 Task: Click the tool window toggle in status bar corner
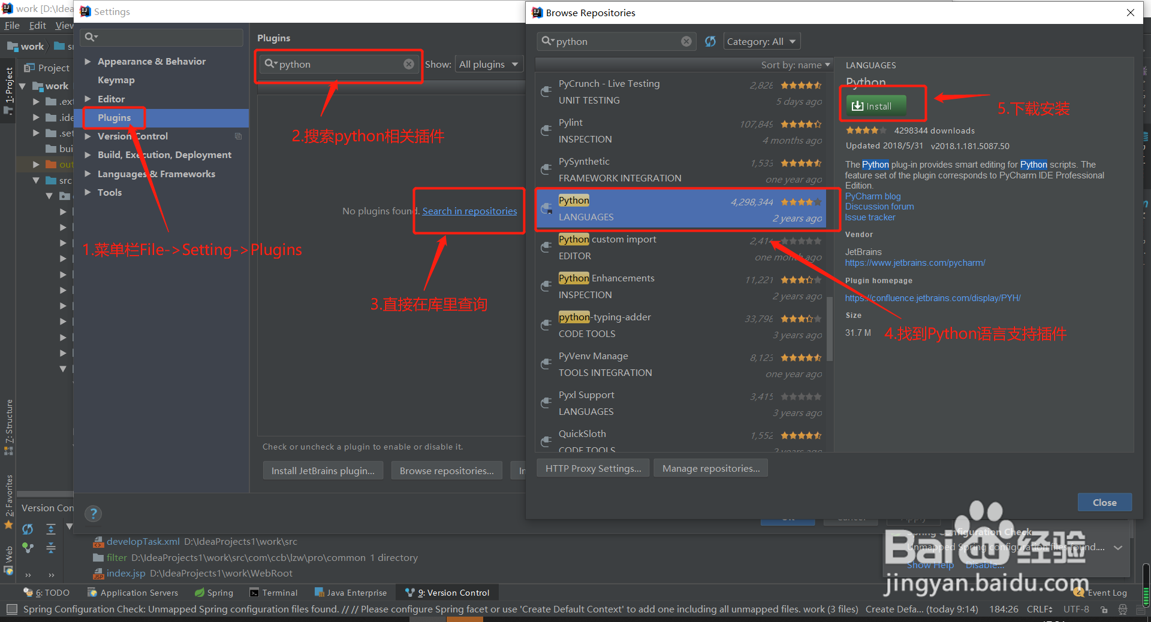click(11, 609)
